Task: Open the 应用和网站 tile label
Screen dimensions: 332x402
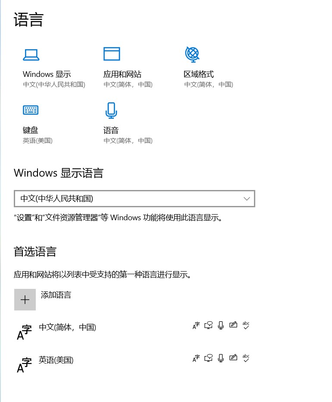Action: [122, 74]
